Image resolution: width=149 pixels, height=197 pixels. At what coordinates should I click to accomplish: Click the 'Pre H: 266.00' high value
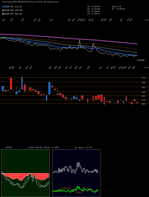(x=94, y=9)
